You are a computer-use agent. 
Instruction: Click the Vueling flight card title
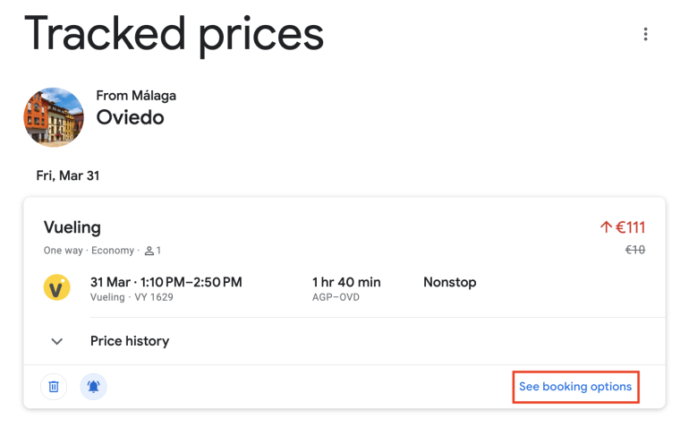[72, 227]
